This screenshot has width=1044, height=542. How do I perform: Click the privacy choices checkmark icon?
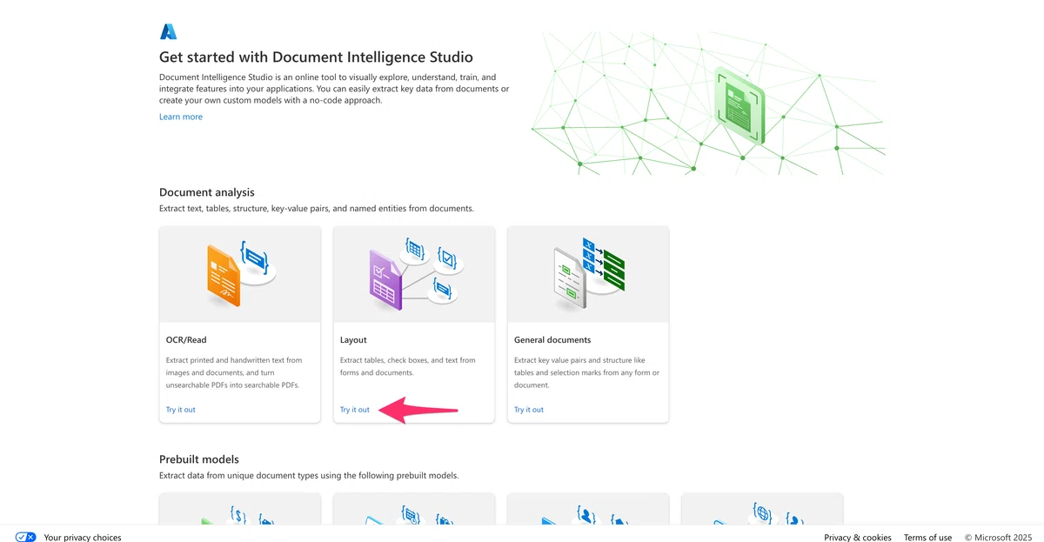26,538
